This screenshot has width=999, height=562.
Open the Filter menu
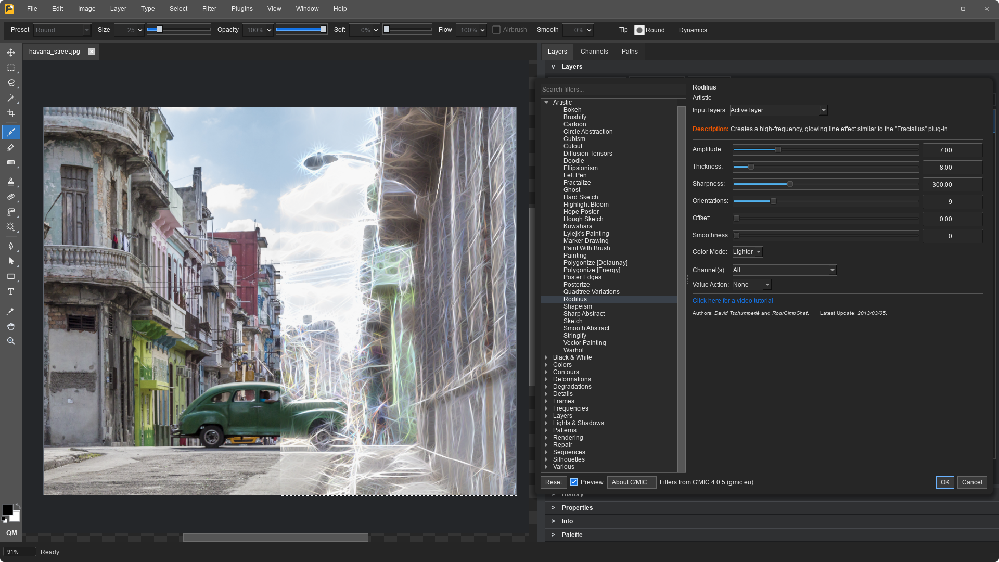(209, 9)
